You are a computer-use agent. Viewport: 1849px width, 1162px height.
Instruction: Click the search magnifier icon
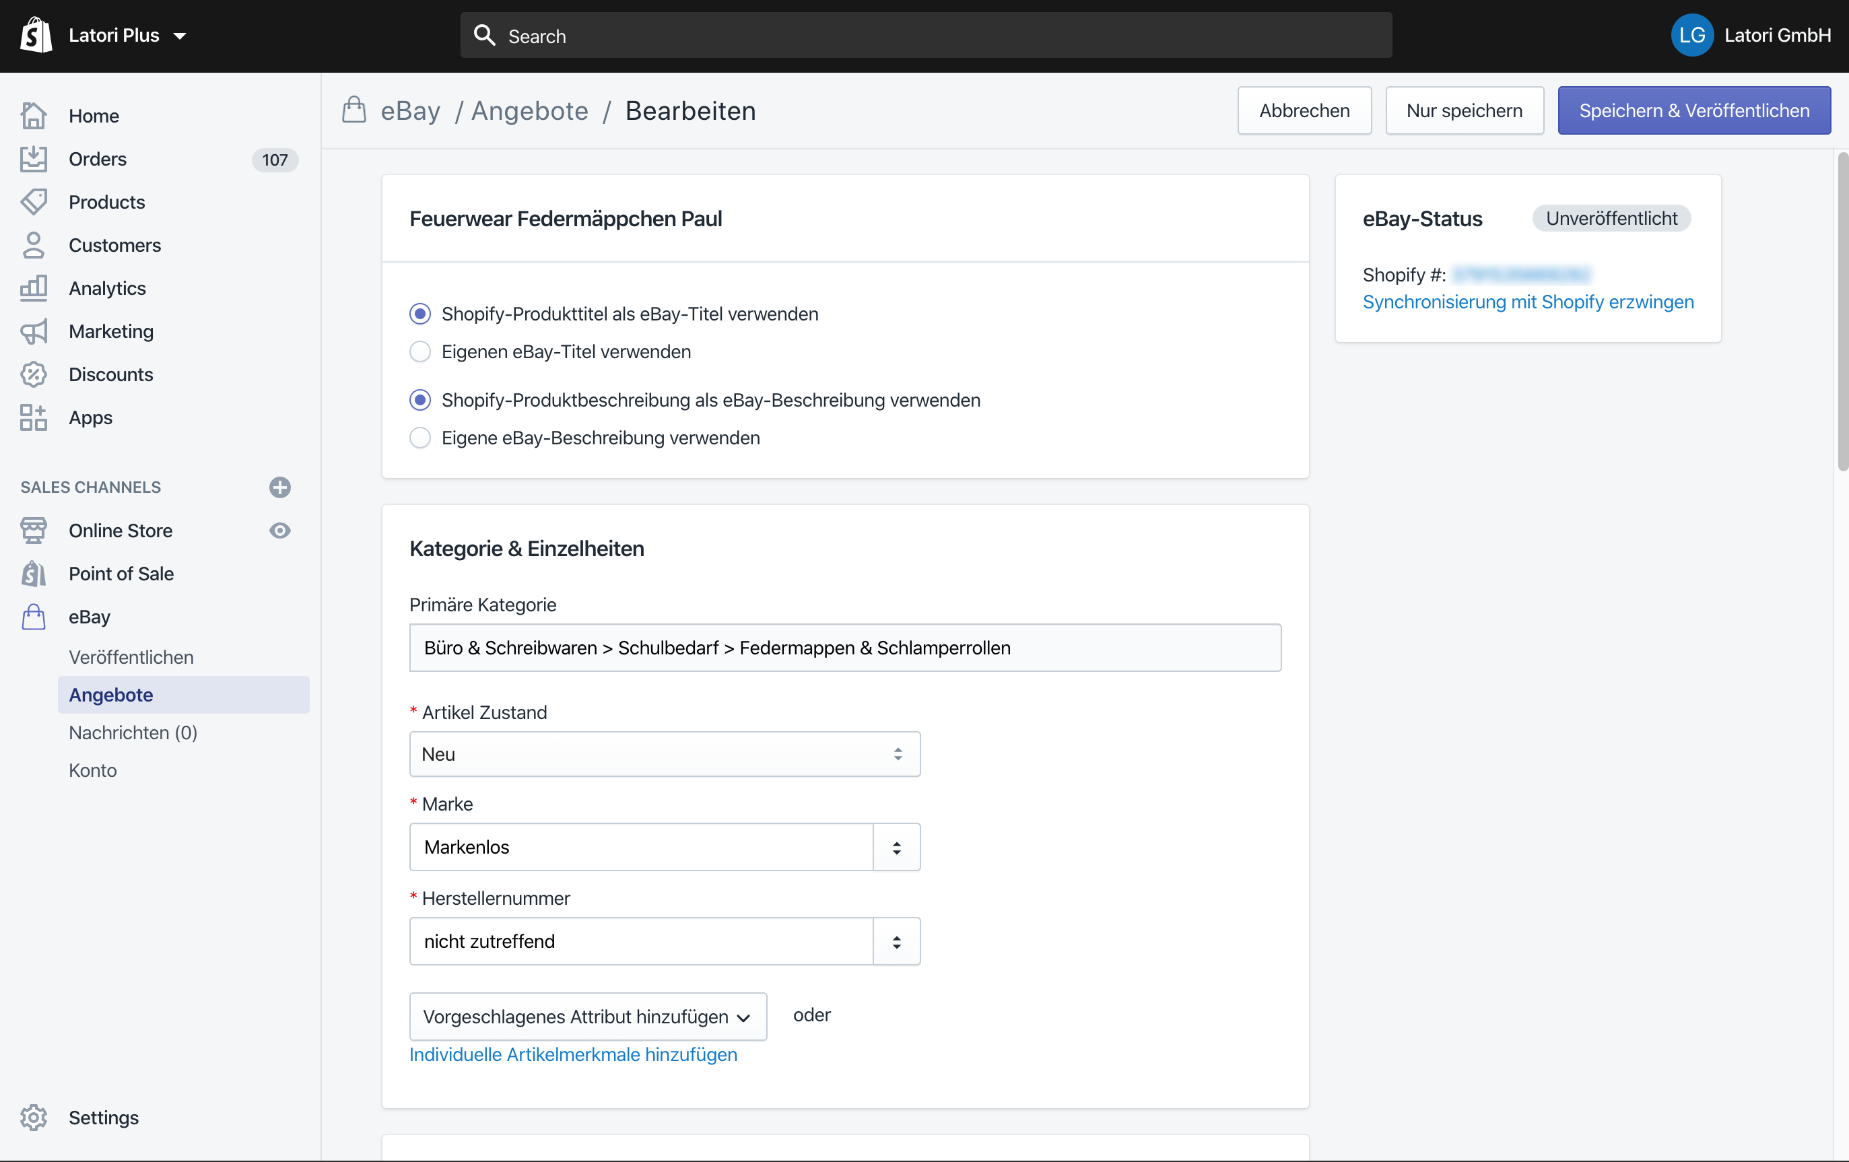coord(483,35)
